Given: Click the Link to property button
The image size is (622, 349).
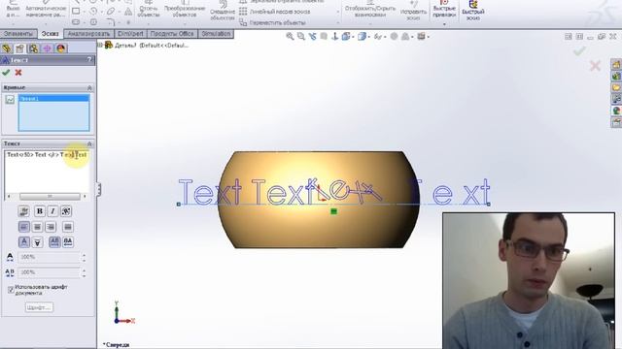Looking at the screenshot, I should coord(23,211).
